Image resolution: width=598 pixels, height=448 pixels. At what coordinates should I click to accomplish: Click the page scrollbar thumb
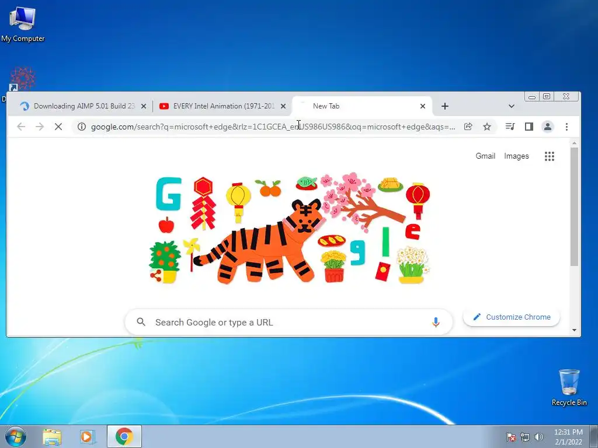click(575, 207)
